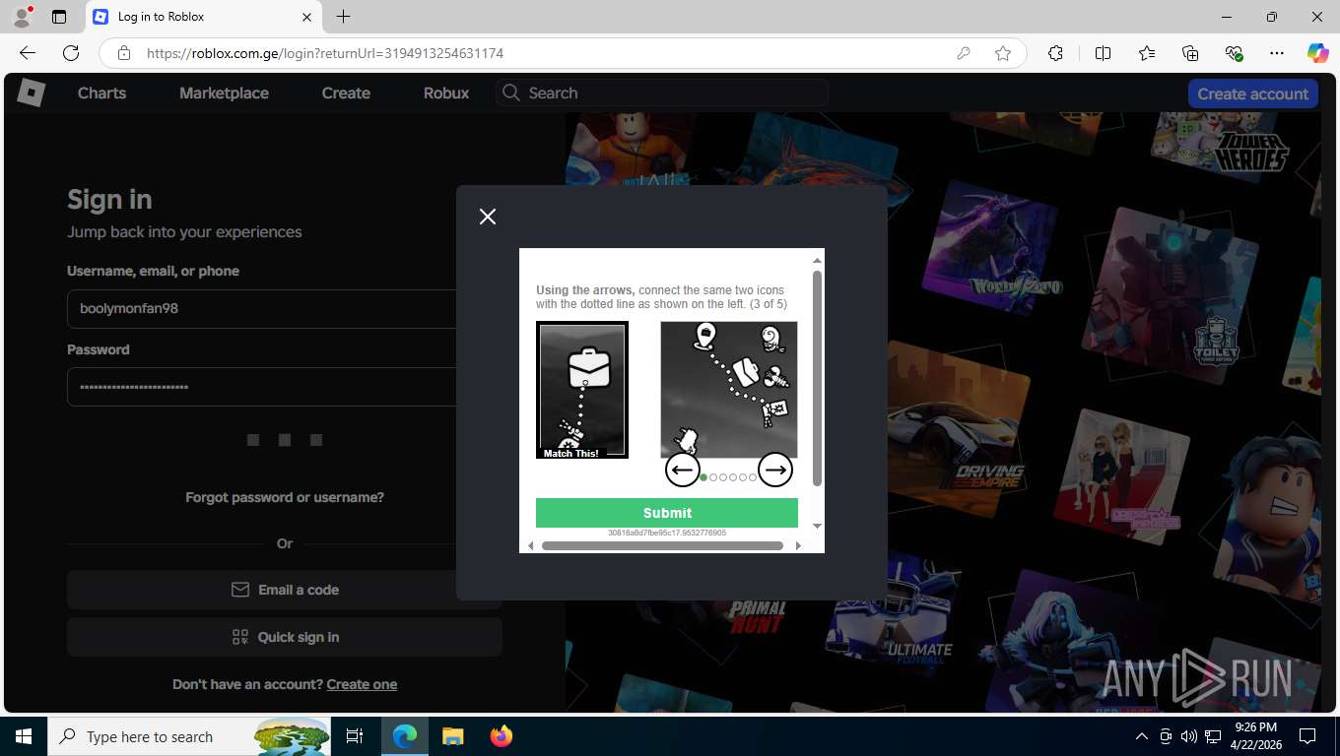Open the Create tab
The width and height of the screenshot is (1340, 756).
pyautogui.click(x=346, y=93)
